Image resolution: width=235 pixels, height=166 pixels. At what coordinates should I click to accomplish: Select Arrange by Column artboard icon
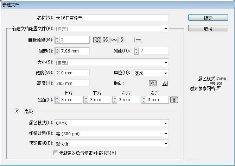(122, 40)
